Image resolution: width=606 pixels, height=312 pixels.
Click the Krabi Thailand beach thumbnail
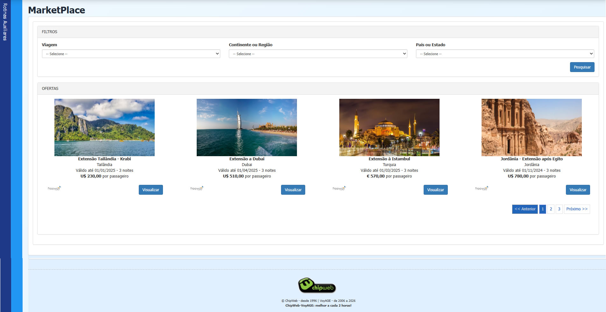(x=104, y=127)
